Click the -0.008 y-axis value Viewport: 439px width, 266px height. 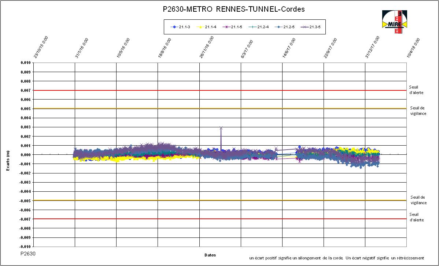tap(25, 228)
